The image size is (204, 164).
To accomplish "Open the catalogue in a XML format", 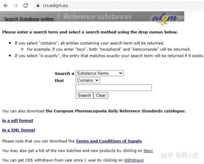I will 19,130.
